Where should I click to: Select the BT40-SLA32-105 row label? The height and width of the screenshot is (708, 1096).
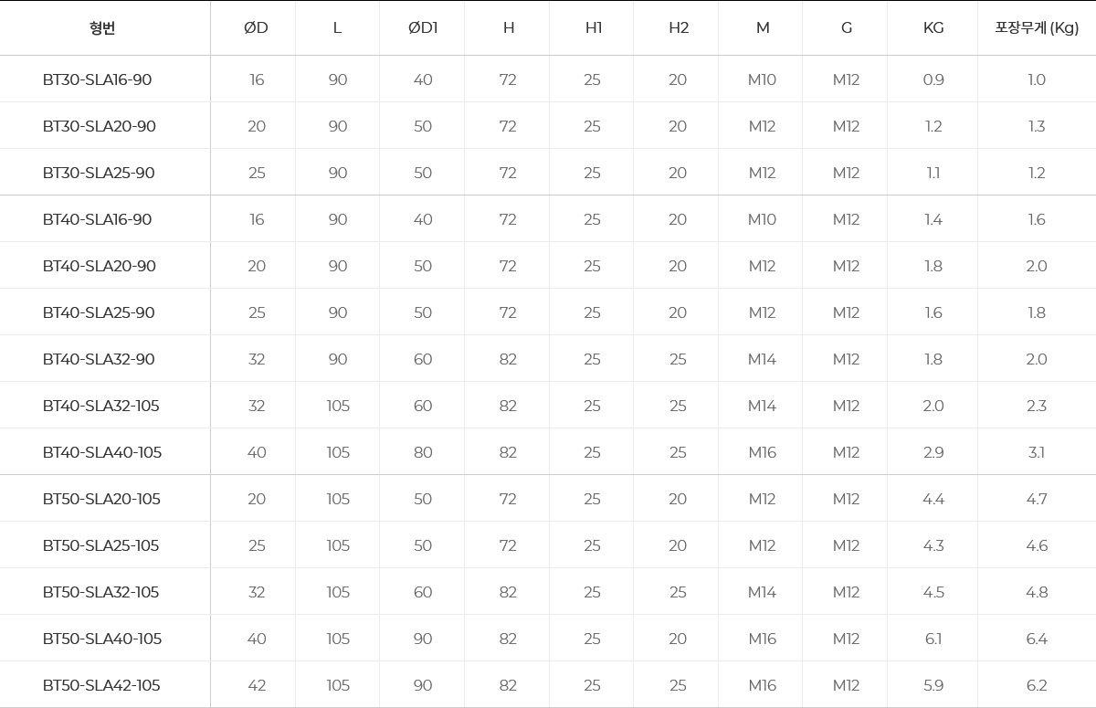click(x=100, y=406)
